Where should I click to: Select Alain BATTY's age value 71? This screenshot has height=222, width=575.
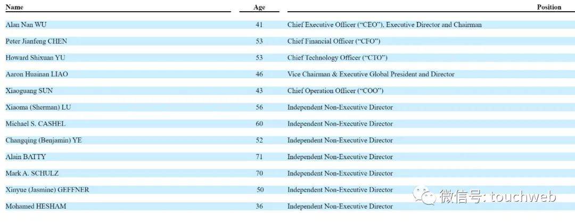(x=259, y=157)
